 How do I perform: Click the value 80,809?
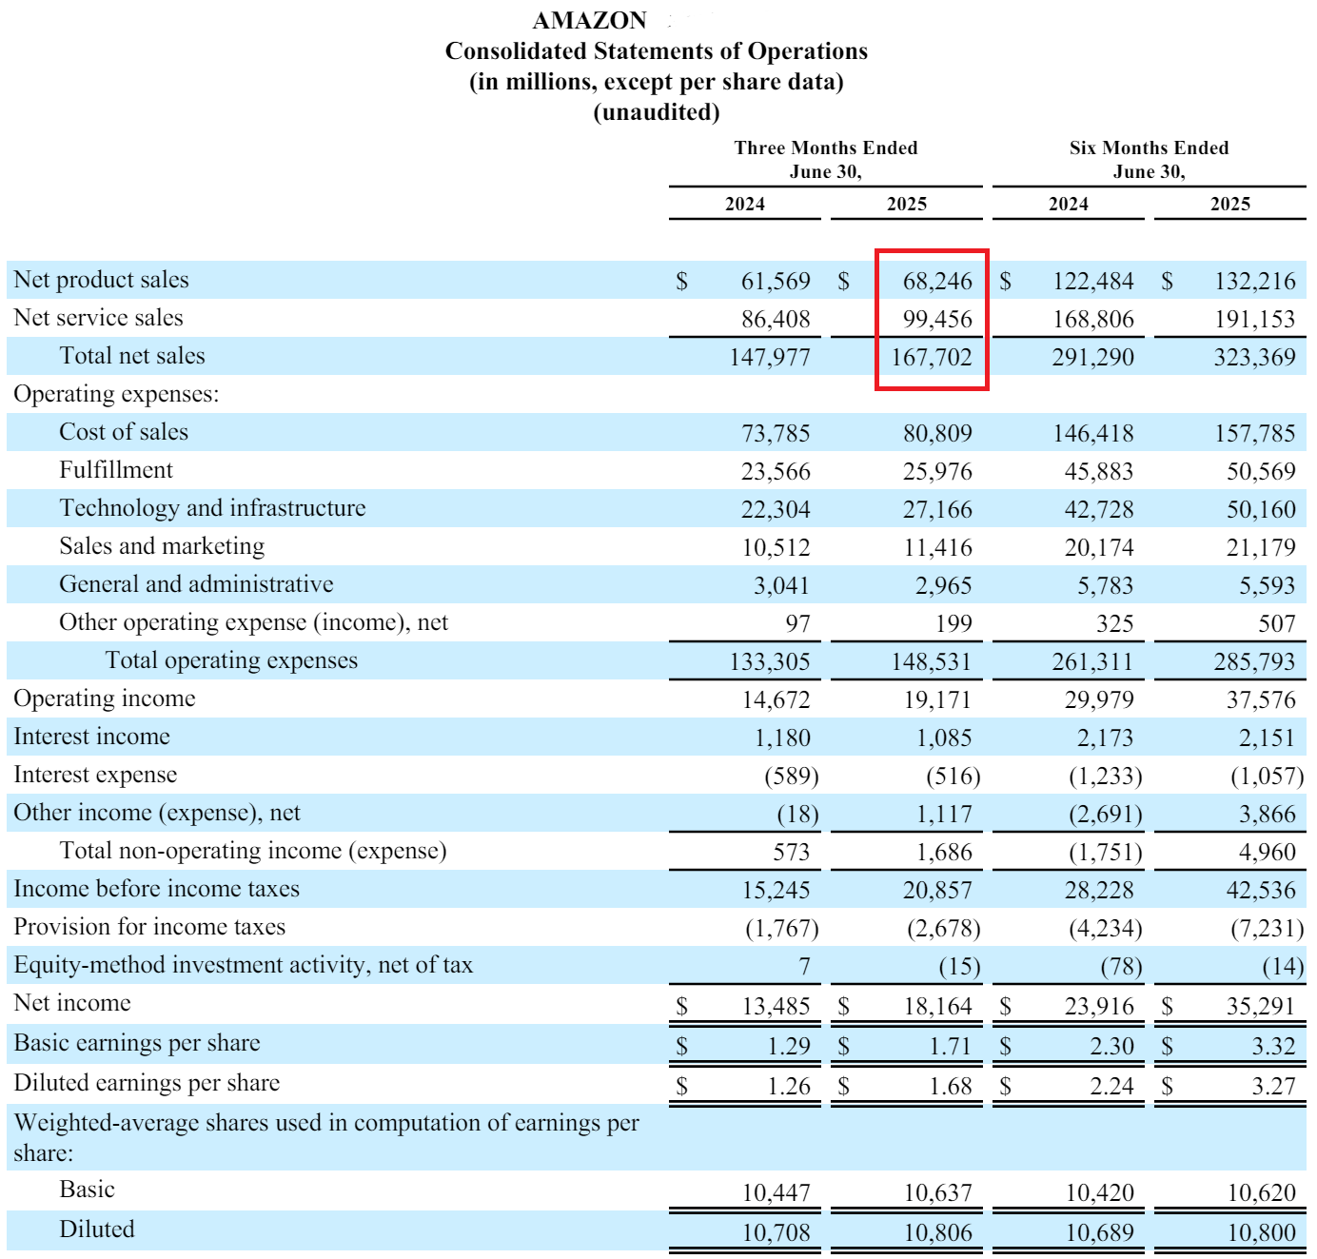(x=937, y=433)
